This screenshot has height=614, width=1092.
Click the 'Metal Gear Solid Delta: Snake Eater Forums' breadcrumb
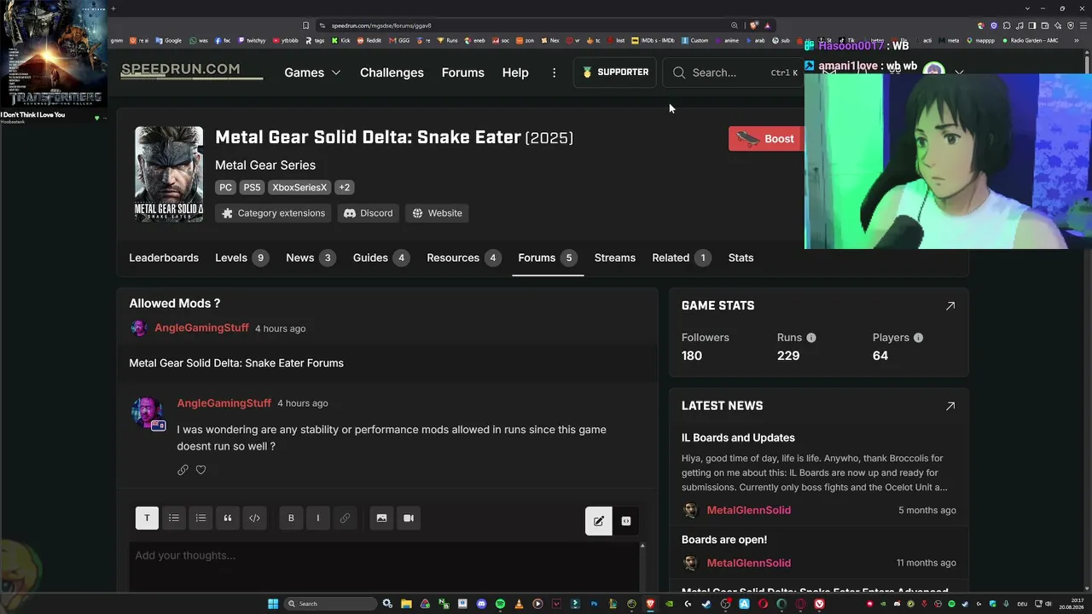[x=236, y=363]
